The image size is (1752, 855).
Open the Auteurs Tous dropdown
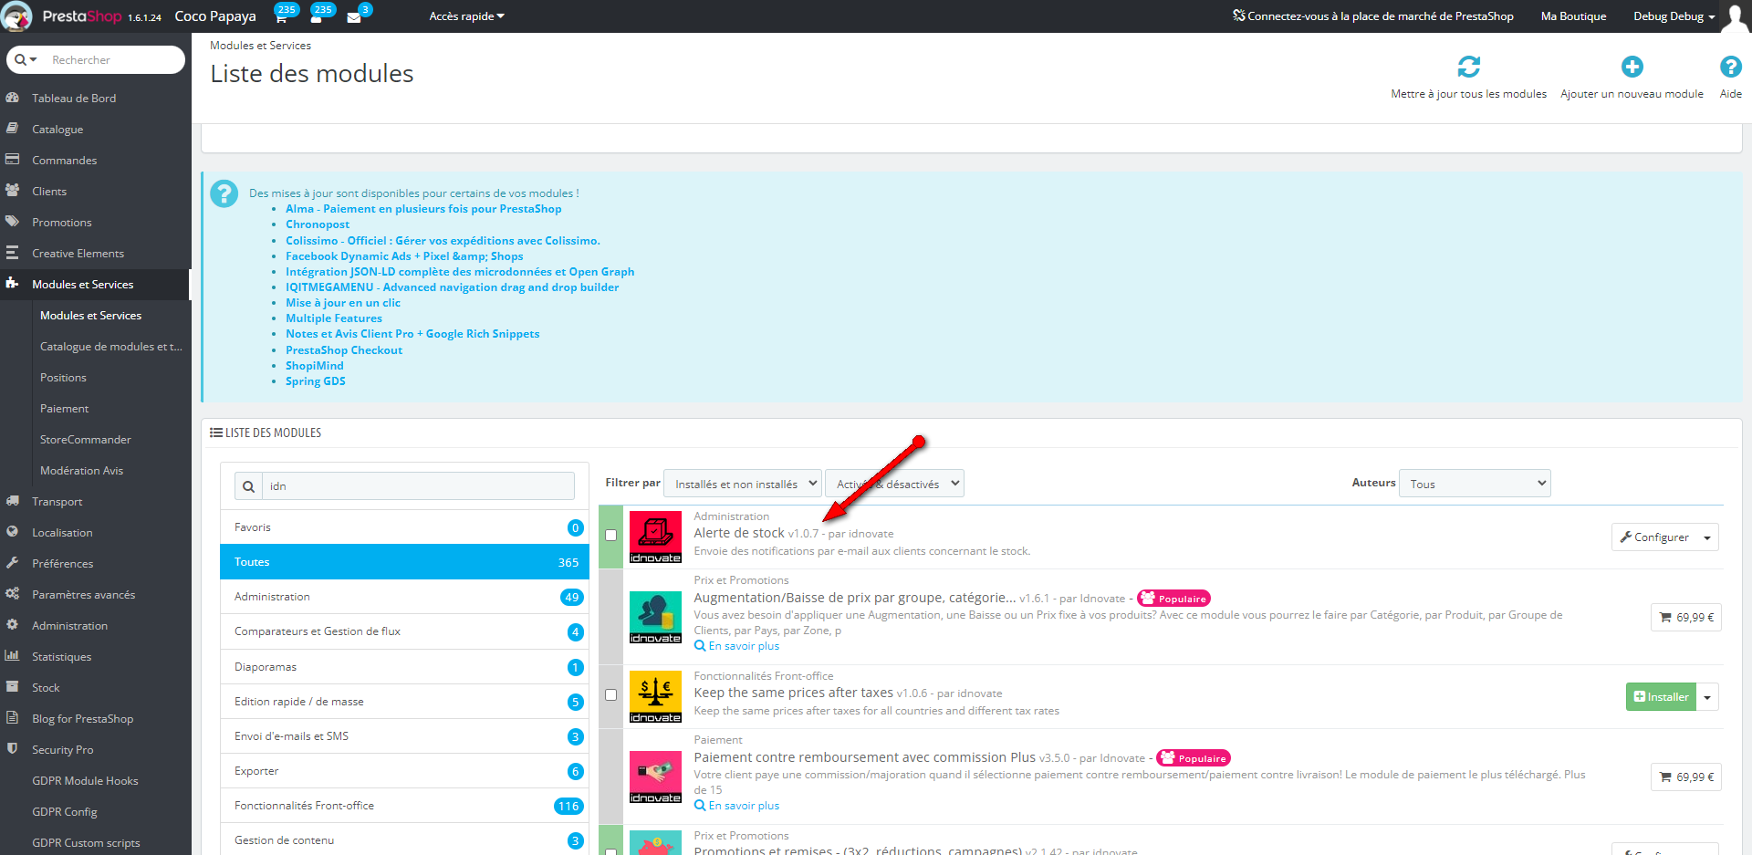coord(1476,484)
